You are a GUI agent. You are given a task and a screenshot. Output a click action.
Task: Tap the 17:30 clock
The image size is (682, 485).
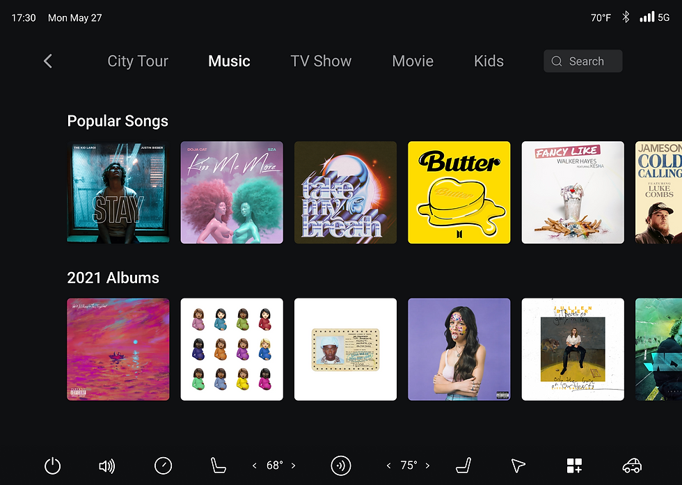pos(24,18)
